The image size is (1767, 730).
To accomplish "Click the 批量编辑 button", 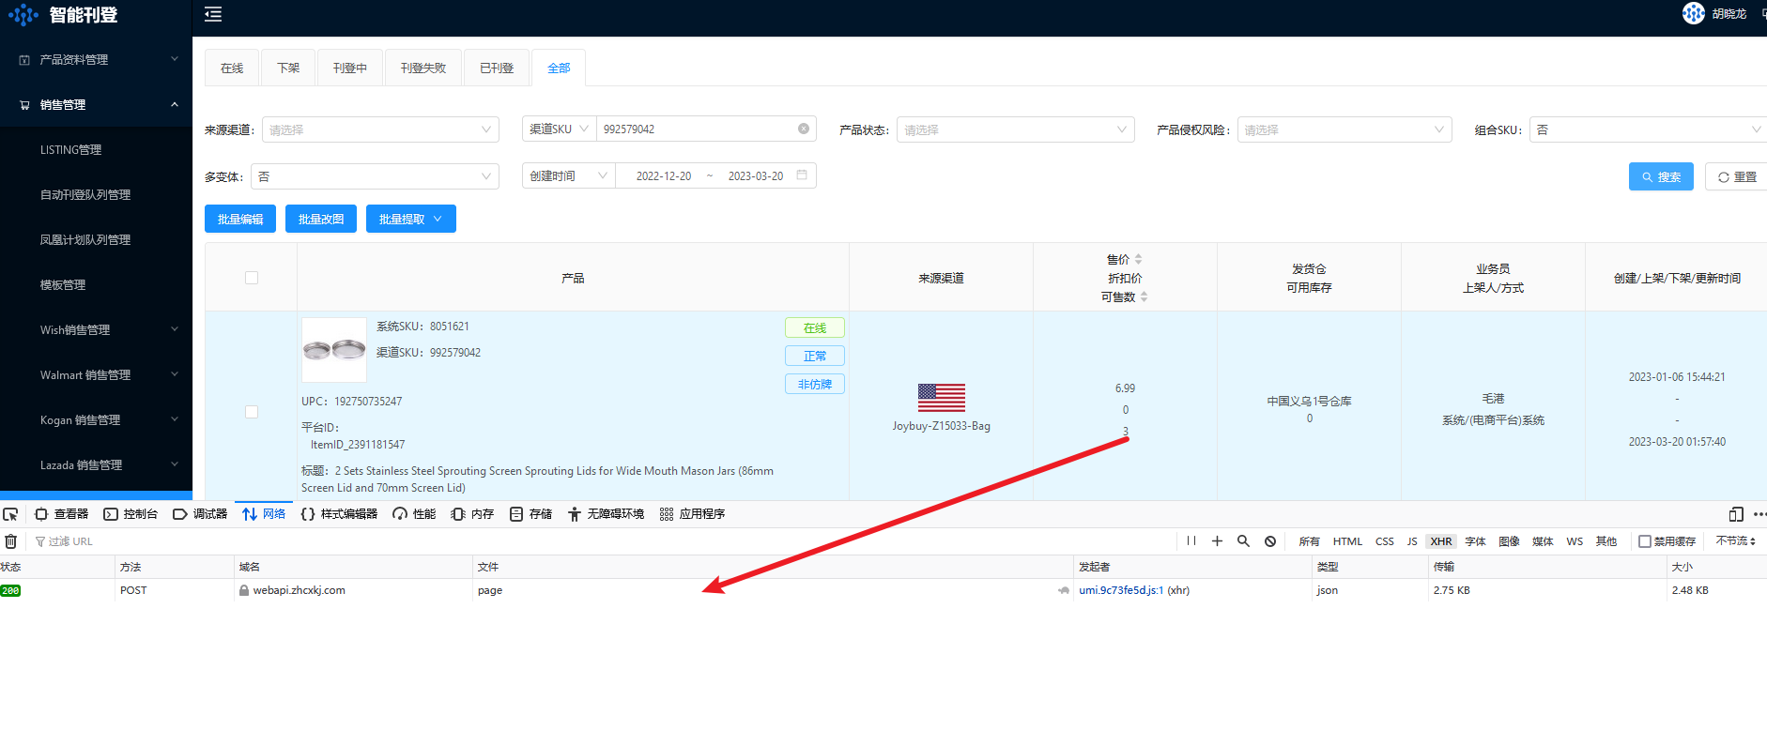I will click(240, 219).
